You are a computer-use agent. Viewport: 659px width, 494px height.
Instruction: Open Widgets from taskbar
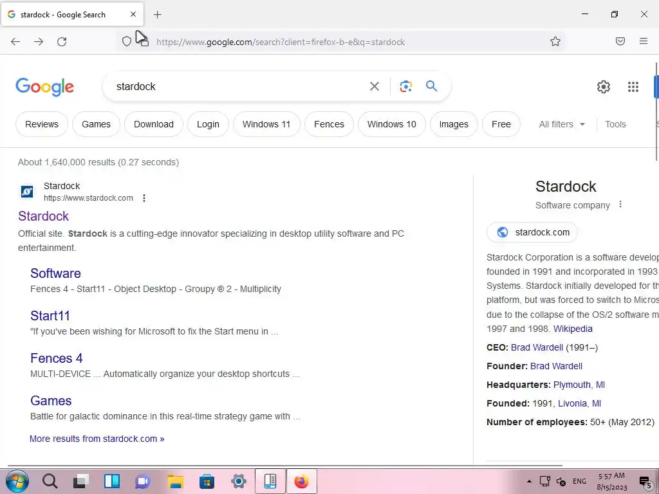(x=112, y=481)
